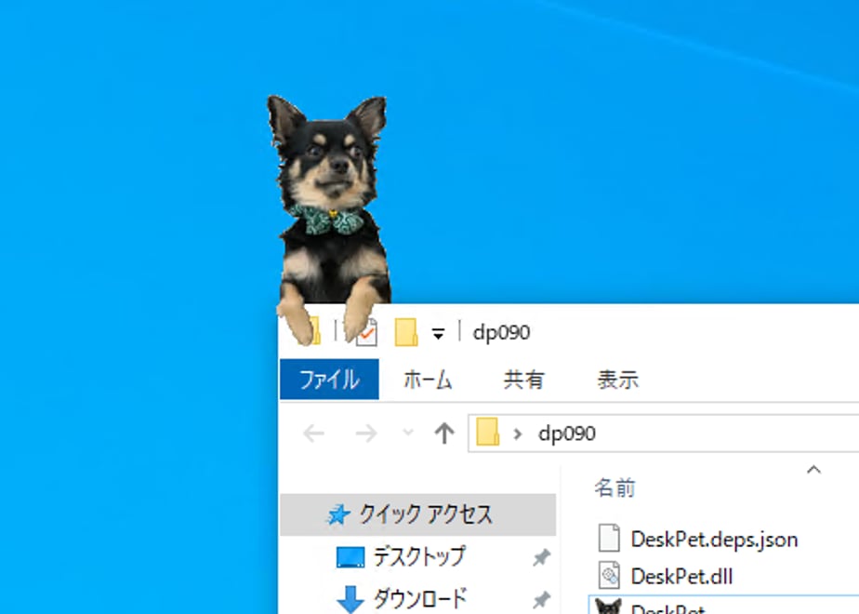Screen dimensions: 859x614
Task: Click the Downloads blue arrow icon
Action: click(x=350, y=599)
